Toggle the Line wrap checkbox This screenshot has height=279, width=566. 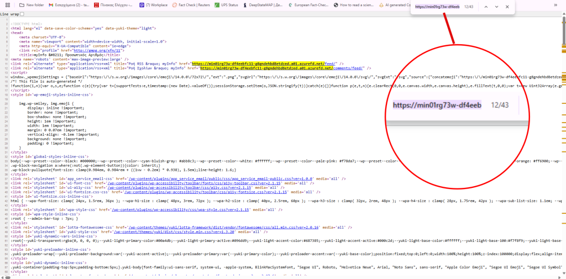22,14
